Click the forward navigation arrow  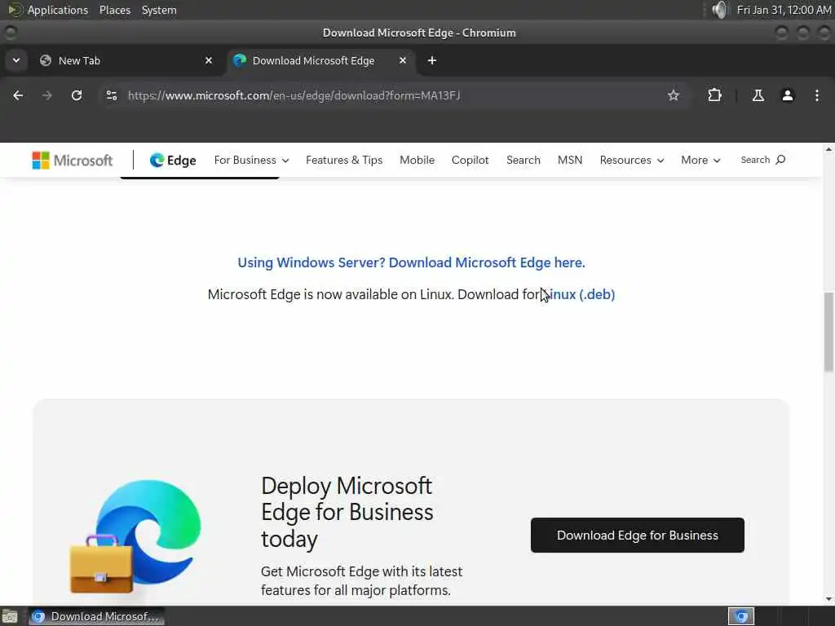(46, 95)
